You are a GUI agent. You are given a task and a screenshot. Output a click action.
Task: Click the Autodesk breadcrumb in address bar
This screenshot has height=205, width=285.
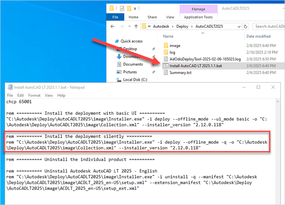(x=161, y=27)
